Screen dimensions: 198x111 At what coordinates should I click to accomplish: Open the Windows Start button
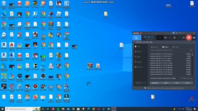(x=2, y=109)
